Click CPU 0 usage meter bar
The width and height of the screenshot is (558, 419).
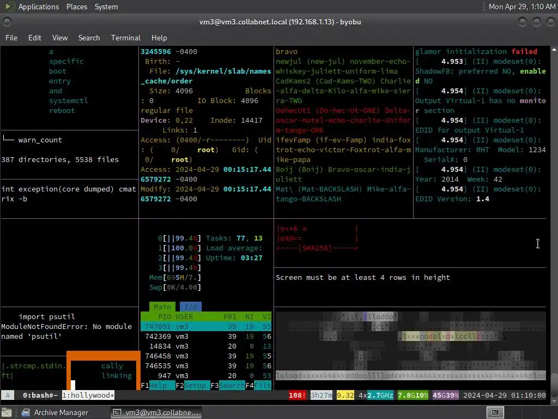[x=180, y=238]
